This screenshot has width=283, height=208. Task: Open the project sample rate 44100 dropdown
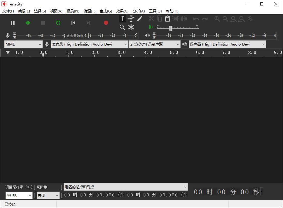tap(19, 195)
